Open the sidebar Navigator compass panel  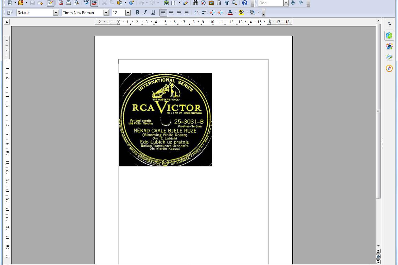point(389,68)
